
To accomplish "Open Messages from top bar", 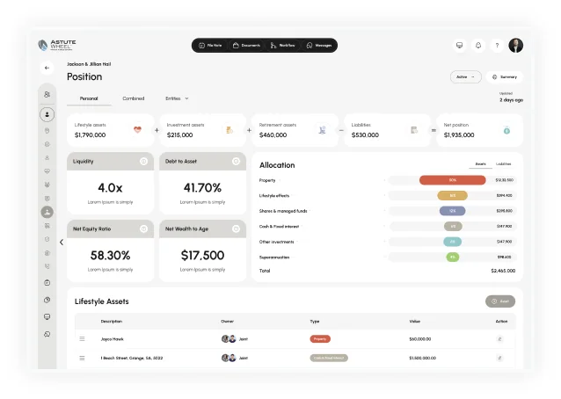I will pos(319,46).
